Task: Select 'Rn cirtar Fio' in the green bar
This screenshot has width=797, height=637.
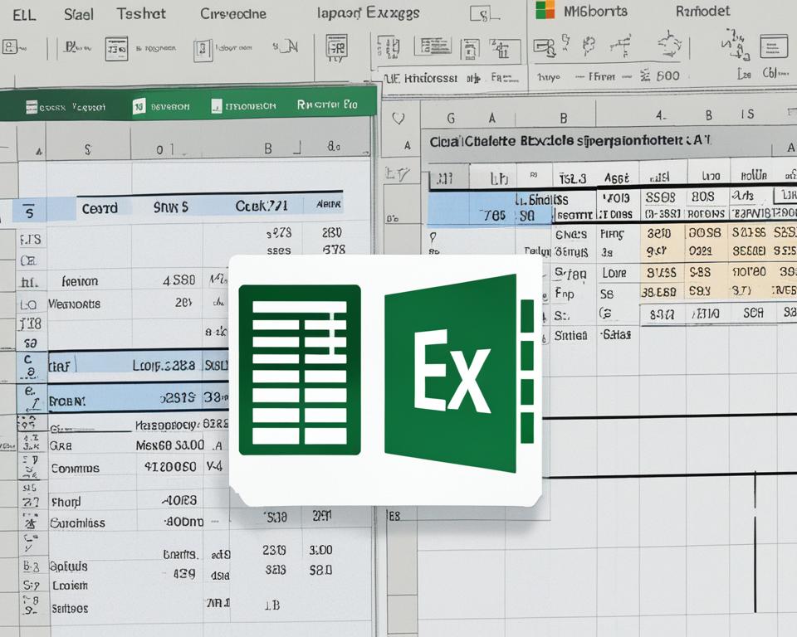Action: [x=327, y=105]
